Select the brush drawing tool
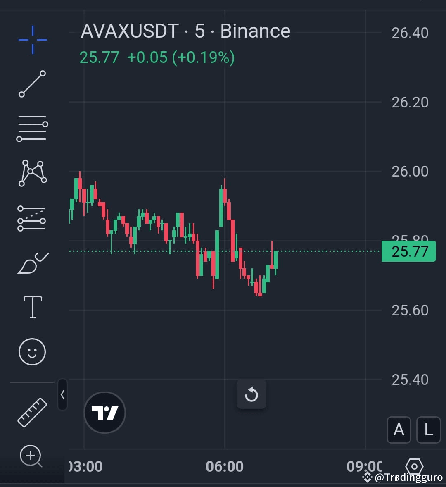 (x=32, y=262)
